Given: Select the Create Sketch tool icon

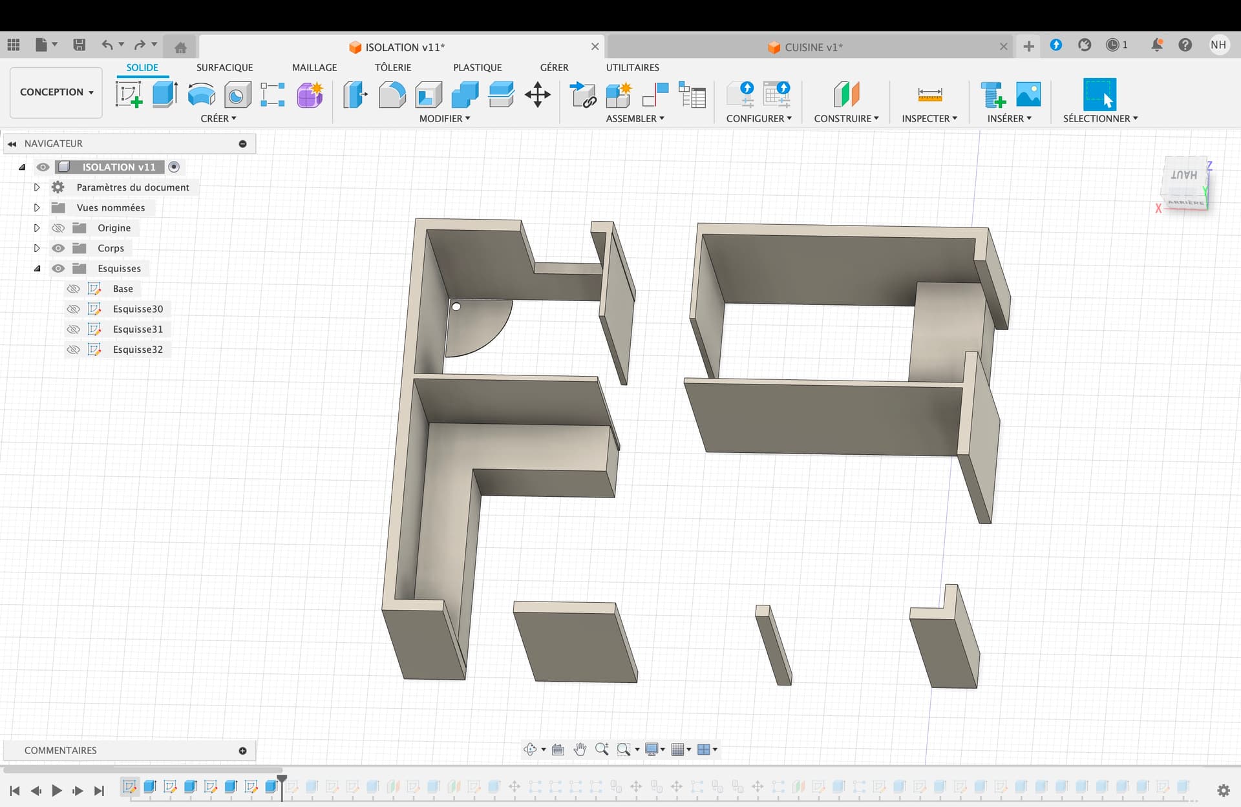Looking at the screenshot, I should [x=129, y=95].
